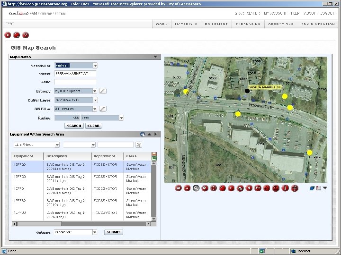Screen dimensions: 341x255
Task: Open the MY ACCOUNT link
Action: click(275, 13)
